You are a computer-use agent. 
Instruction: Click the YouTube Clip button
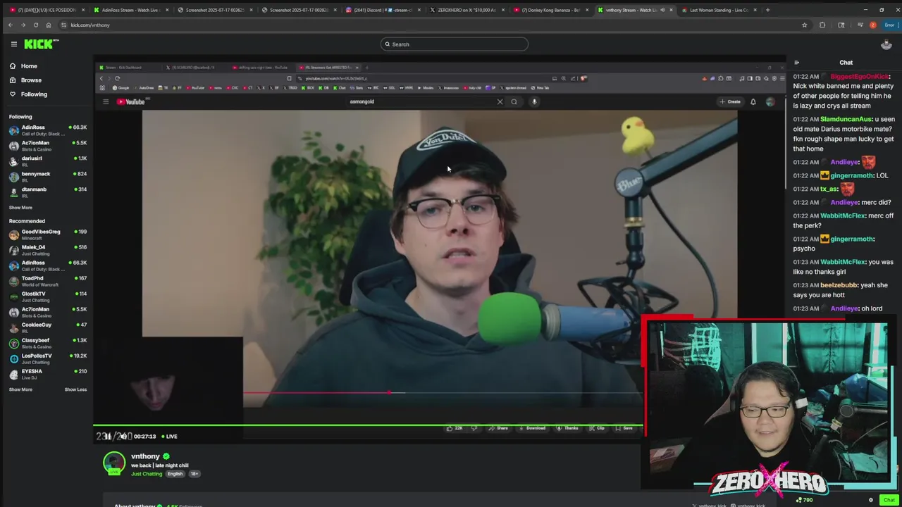coord(598,427)
